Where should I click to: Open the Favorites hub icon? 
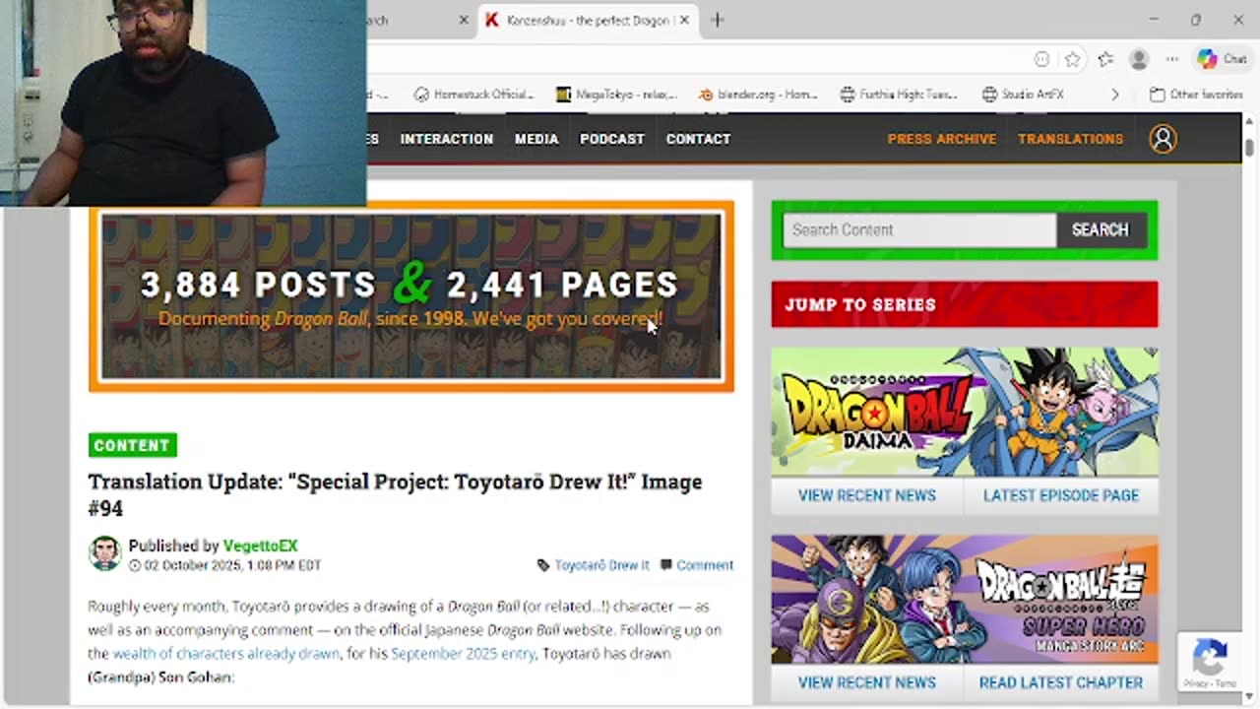[1105, 59]
